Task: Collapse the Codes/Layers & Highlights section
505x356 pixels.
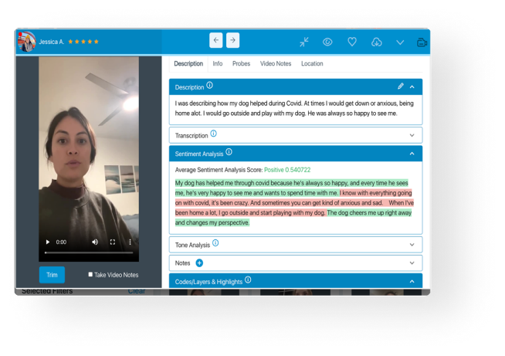Action: [412, 282]
